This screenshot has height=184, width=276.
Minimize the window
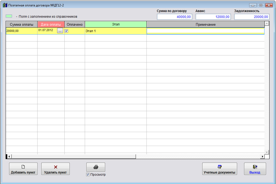coord(253,5)
